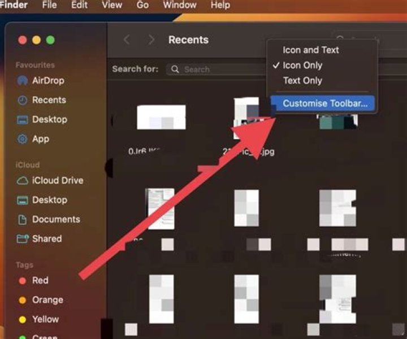Image resolution: width=407 pixels, height=339 pixels.
Task: Close the Finder window with red button
Action: [23, 40]
